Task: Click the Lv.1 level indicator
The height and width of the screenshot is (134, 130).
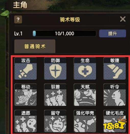Action: (18, 33)
